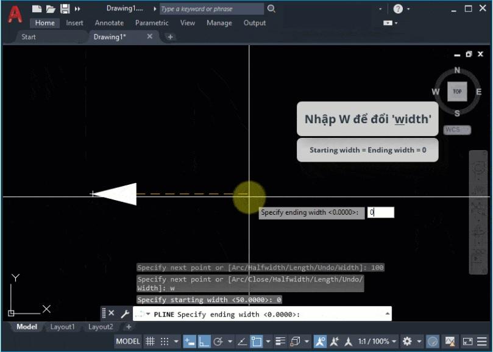The height and width of the screenshot is (352, 493).
Task: Toggle selection cycling cube icon
Action: pos(295,341)
